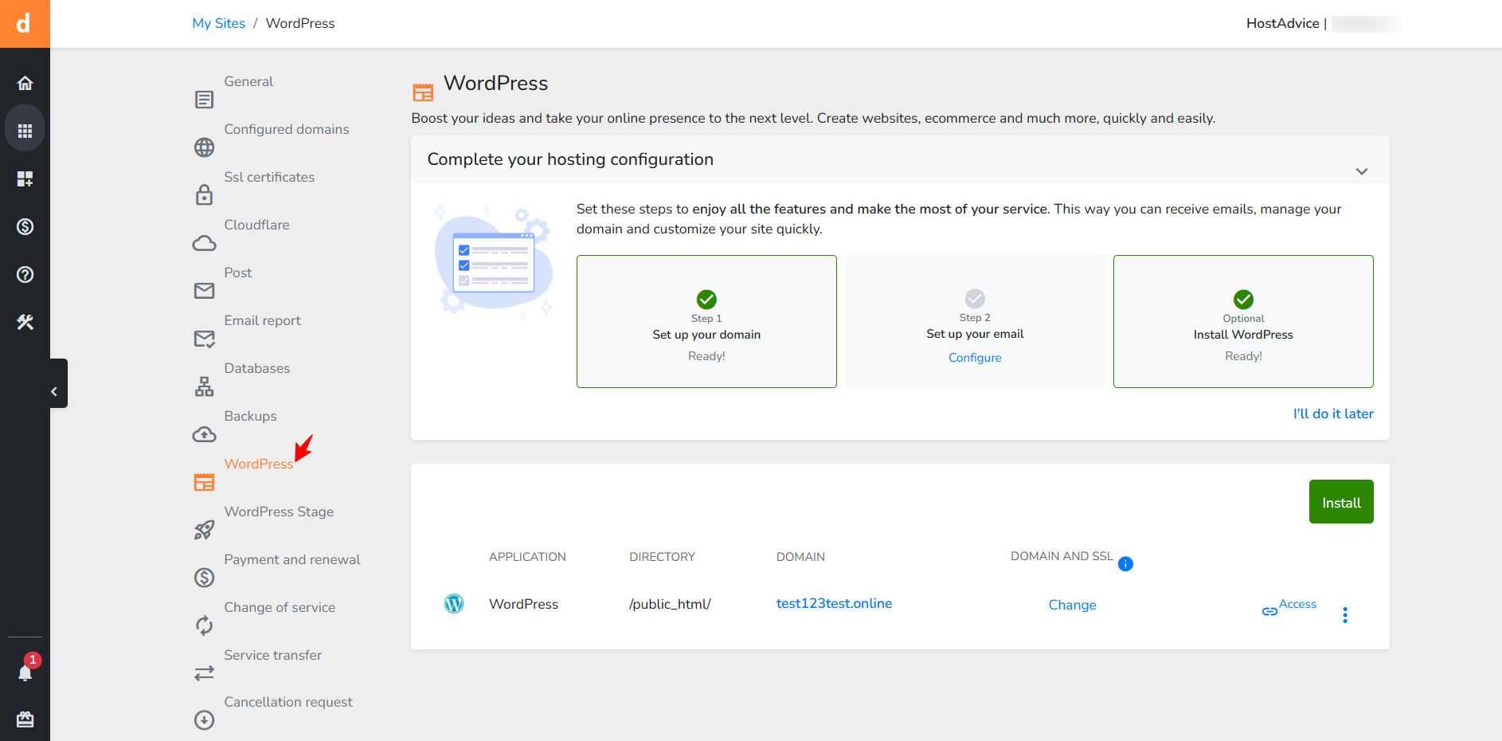Viewport: 1502px width, 741px height.
Task: Click the Service transfer arrows icon
Action: tap(204, 673)
